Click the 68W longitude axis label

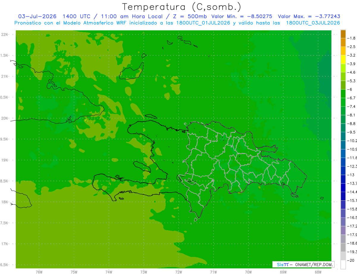pyautogui.click(x=318, y=272)
